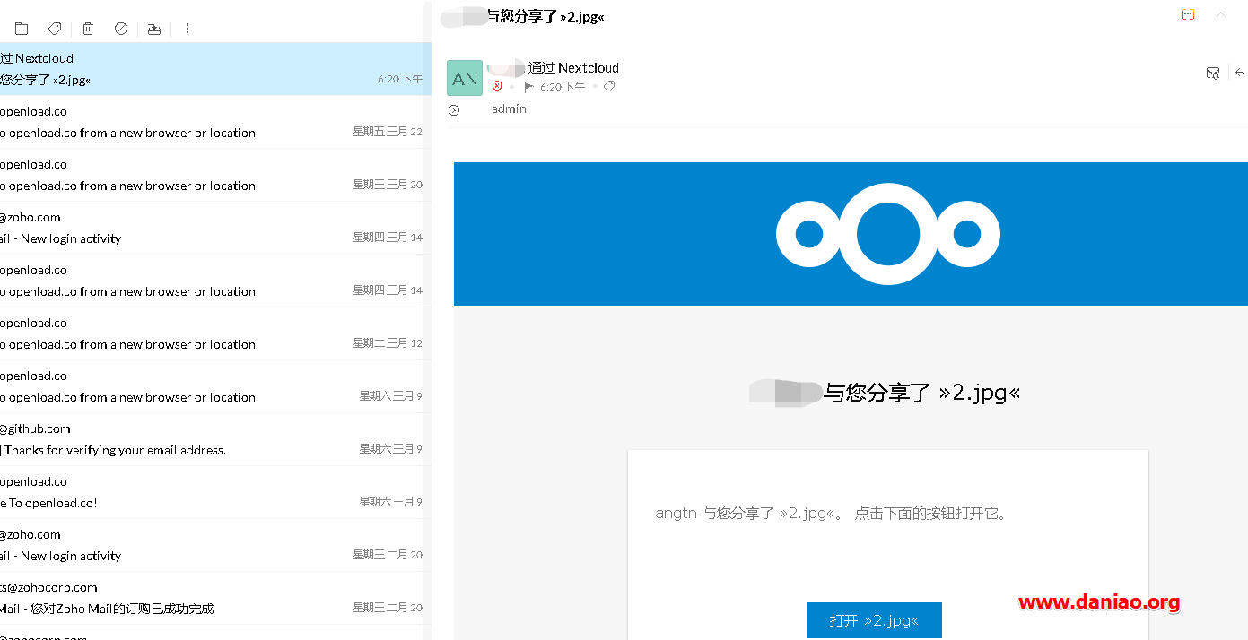Click the recipient 'admin'
This screenshot has height=640, width=1248.
[509, 109]
